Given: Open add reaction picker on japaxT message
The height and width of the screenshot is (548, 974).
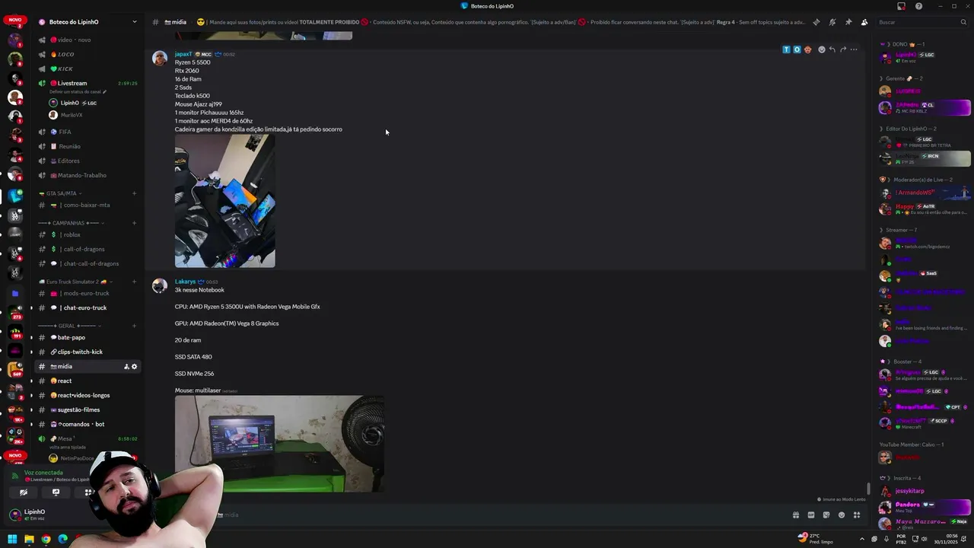Looking at the screenshot, I should click(x=821, y=49).
